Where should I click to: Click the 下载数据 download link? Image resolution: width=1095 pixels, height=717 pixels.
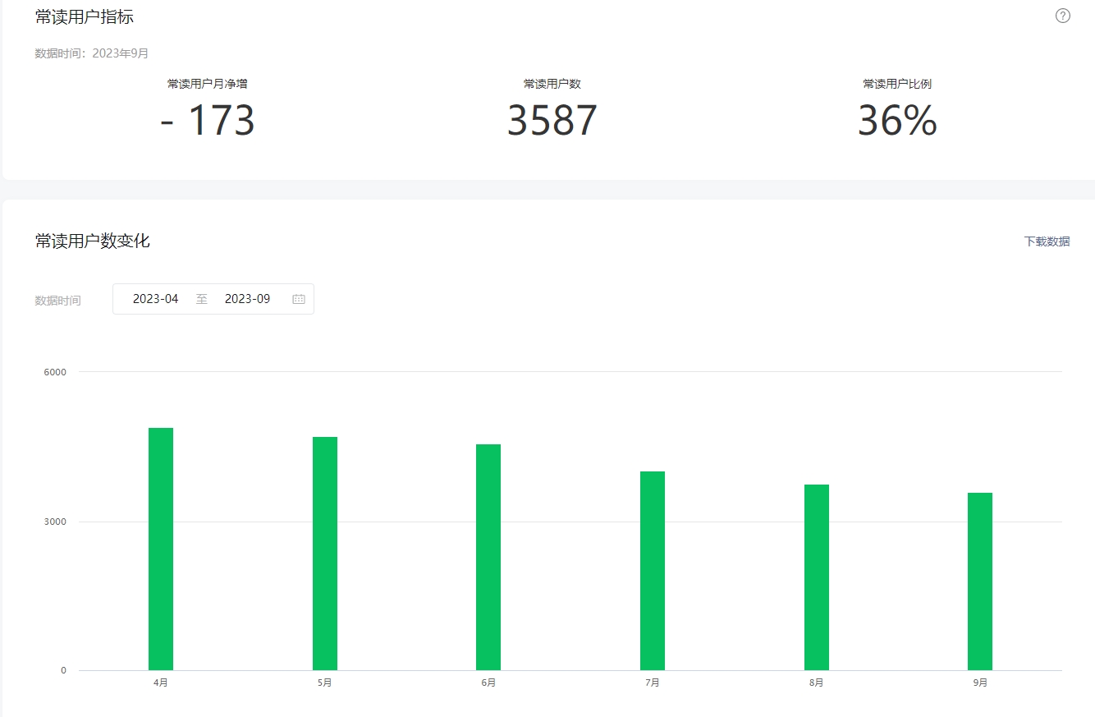click(x=1047, y=241)
